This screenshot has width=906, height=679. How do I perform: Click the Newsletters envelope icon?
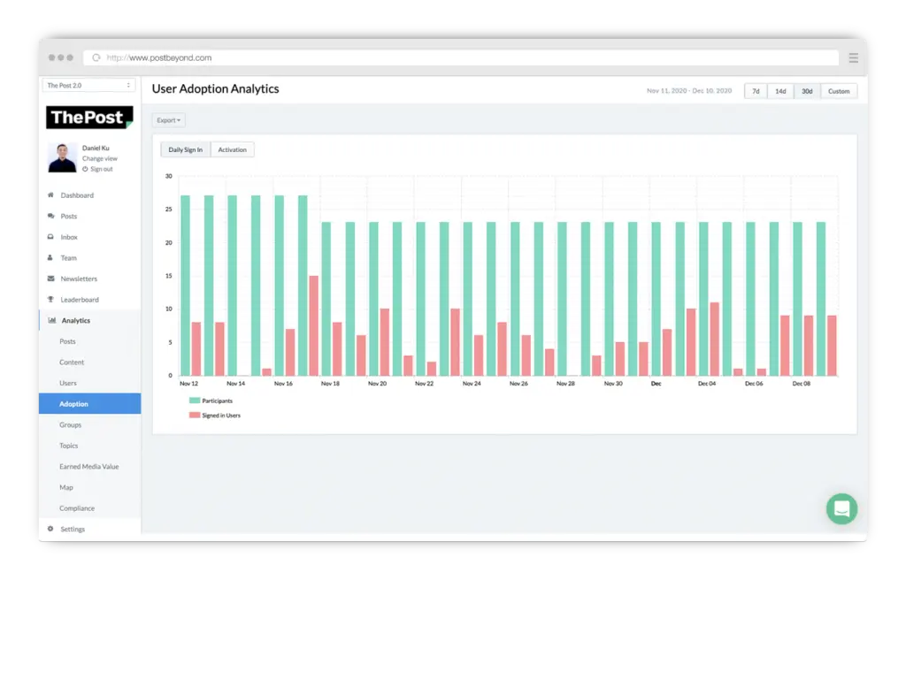click(50, 279)
